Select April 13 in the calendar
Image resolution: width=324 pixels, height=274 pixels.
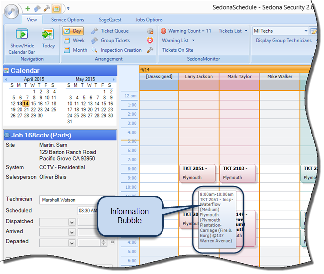click(x=19, y=104)
